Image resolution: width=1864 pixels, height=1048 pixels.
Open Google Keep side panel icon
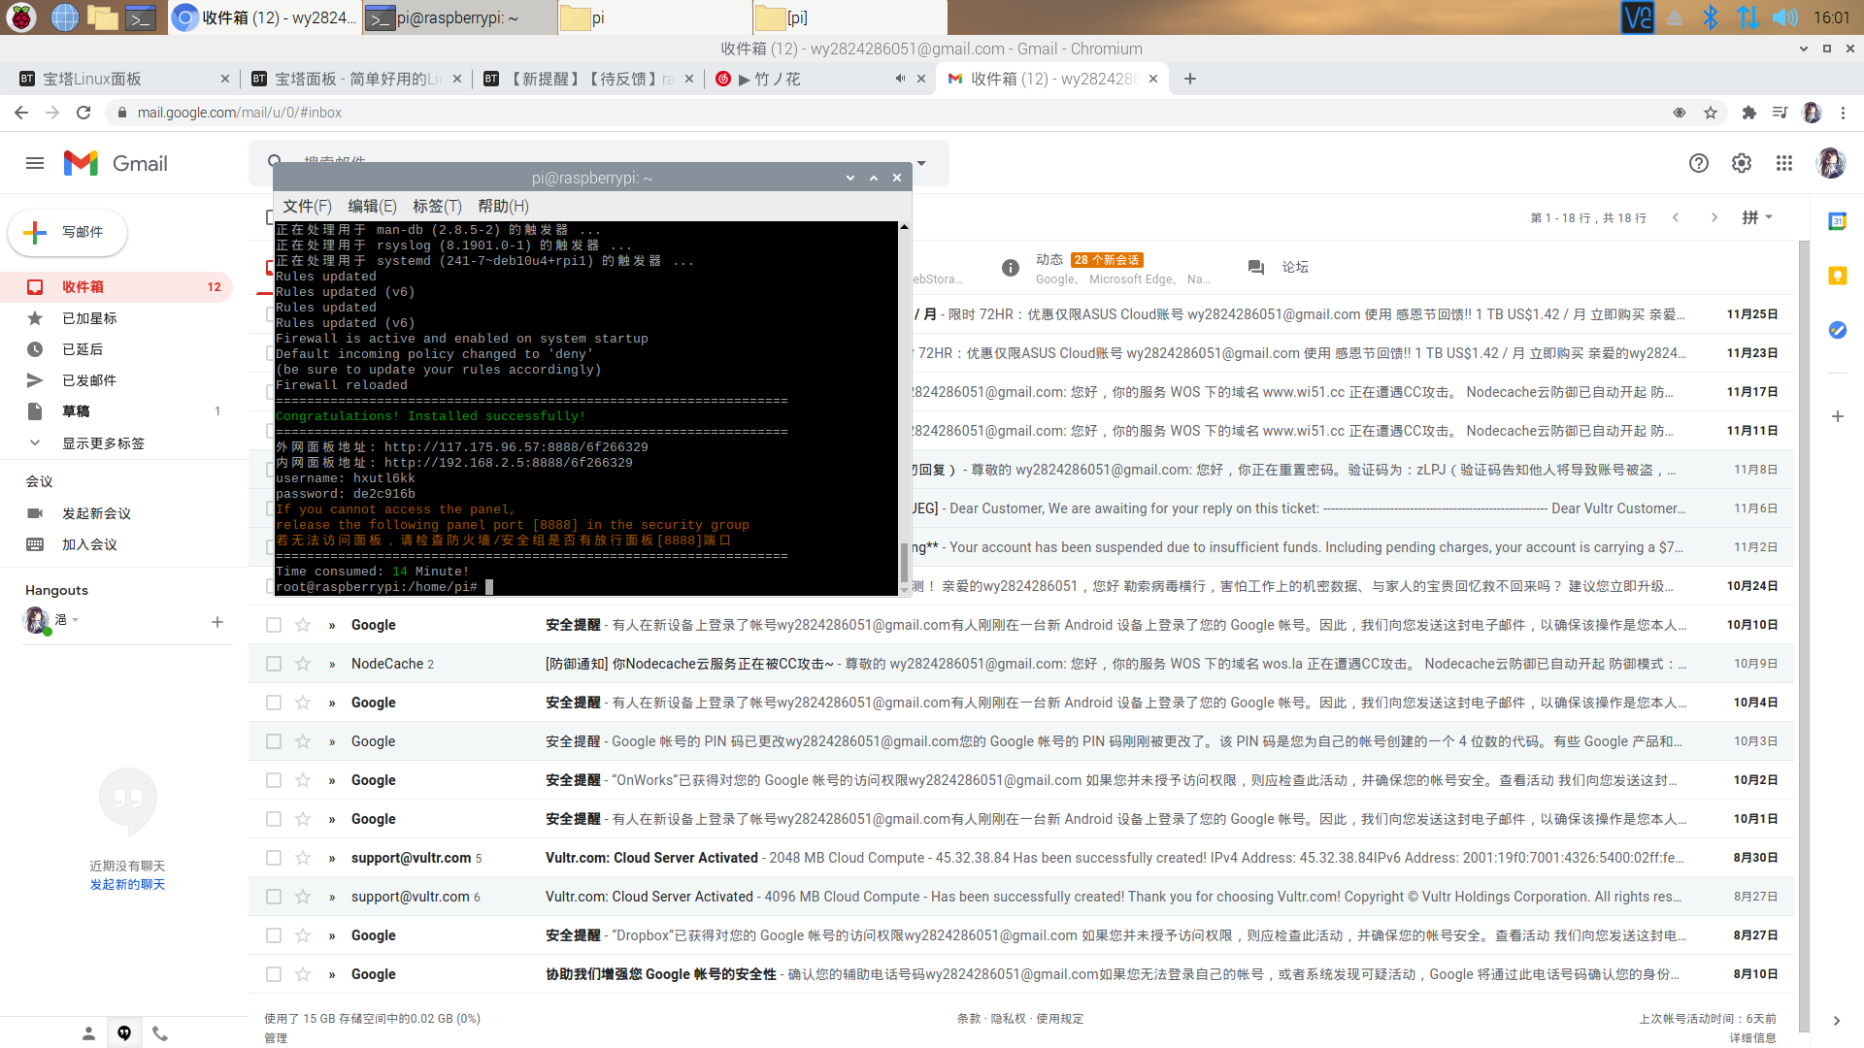point(1837,276)
